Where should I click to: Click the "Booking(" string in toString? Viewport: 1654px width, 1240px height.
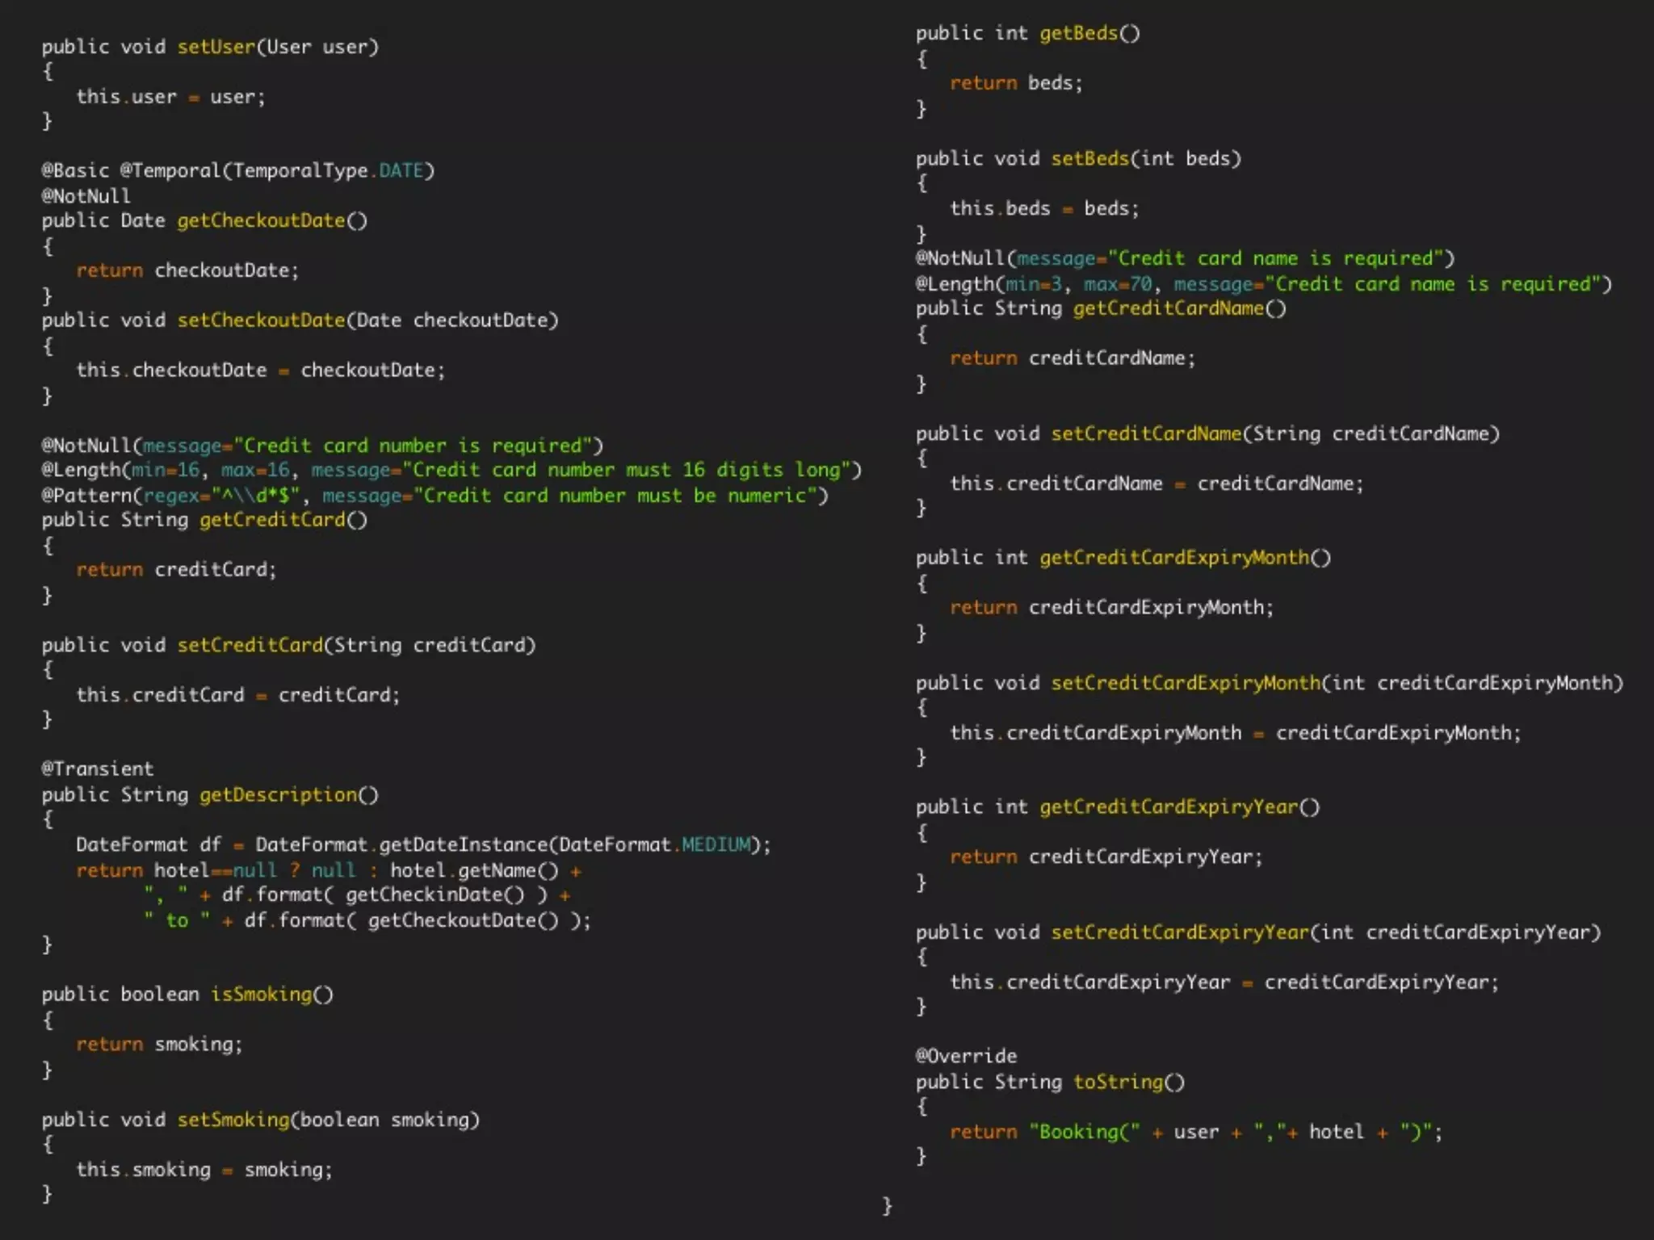(1084, 1132)
